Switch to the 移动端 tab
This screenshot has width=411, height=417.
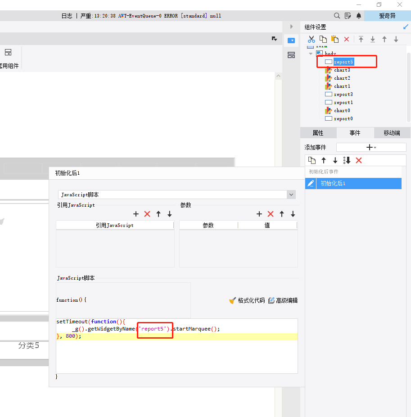point(392,133)
